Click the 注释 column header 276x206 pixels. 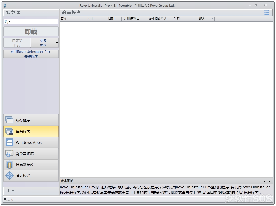tap(184, 19)
